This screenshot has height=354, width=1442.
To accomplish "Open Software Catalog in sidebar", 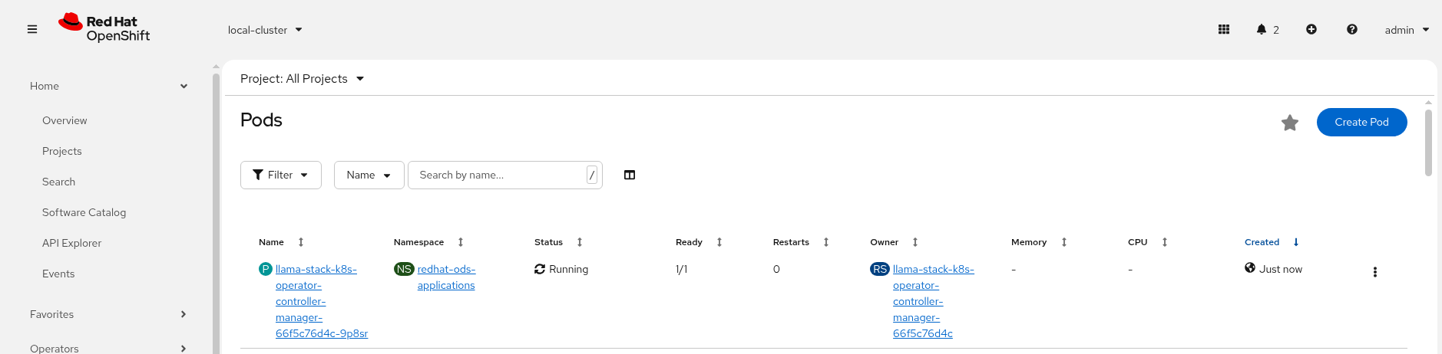I will [84, 212].
